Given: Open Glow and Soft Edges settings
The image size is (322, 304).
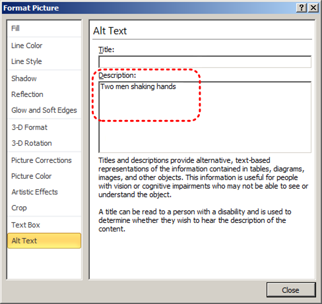Looking at the screenshot, I should [44, 110].
